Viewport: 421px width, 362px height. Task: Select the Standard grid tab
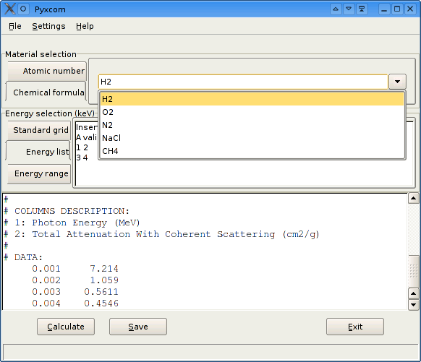tap(39, 130)
